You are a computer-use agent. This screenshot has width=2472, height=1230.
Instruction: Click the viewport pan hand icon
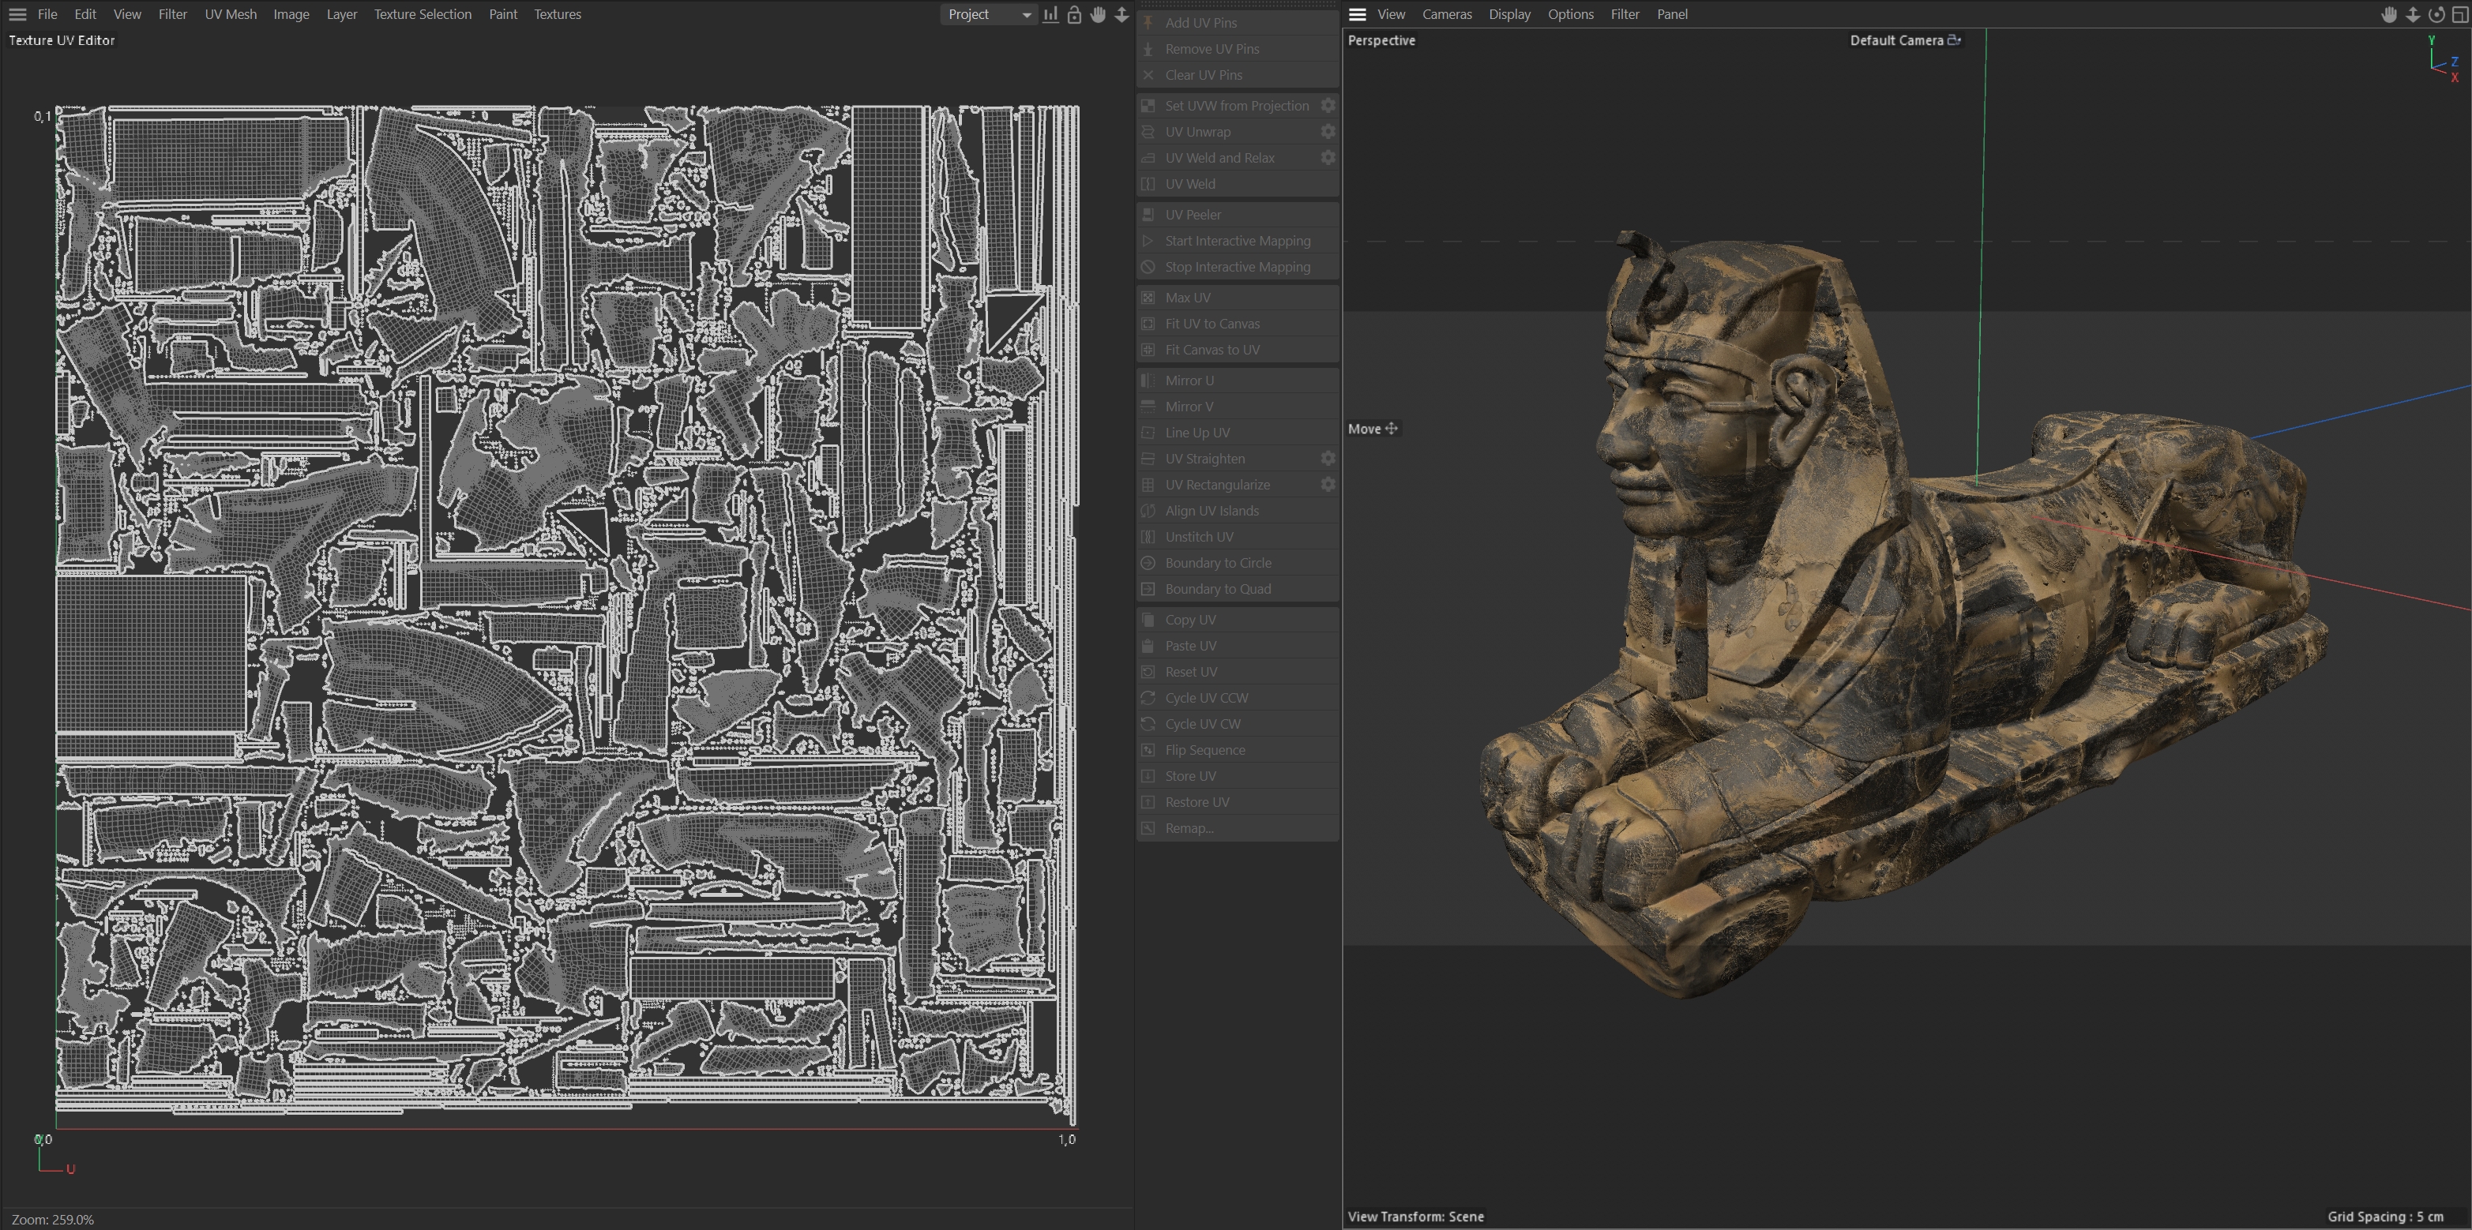(x=2388, y=14)
